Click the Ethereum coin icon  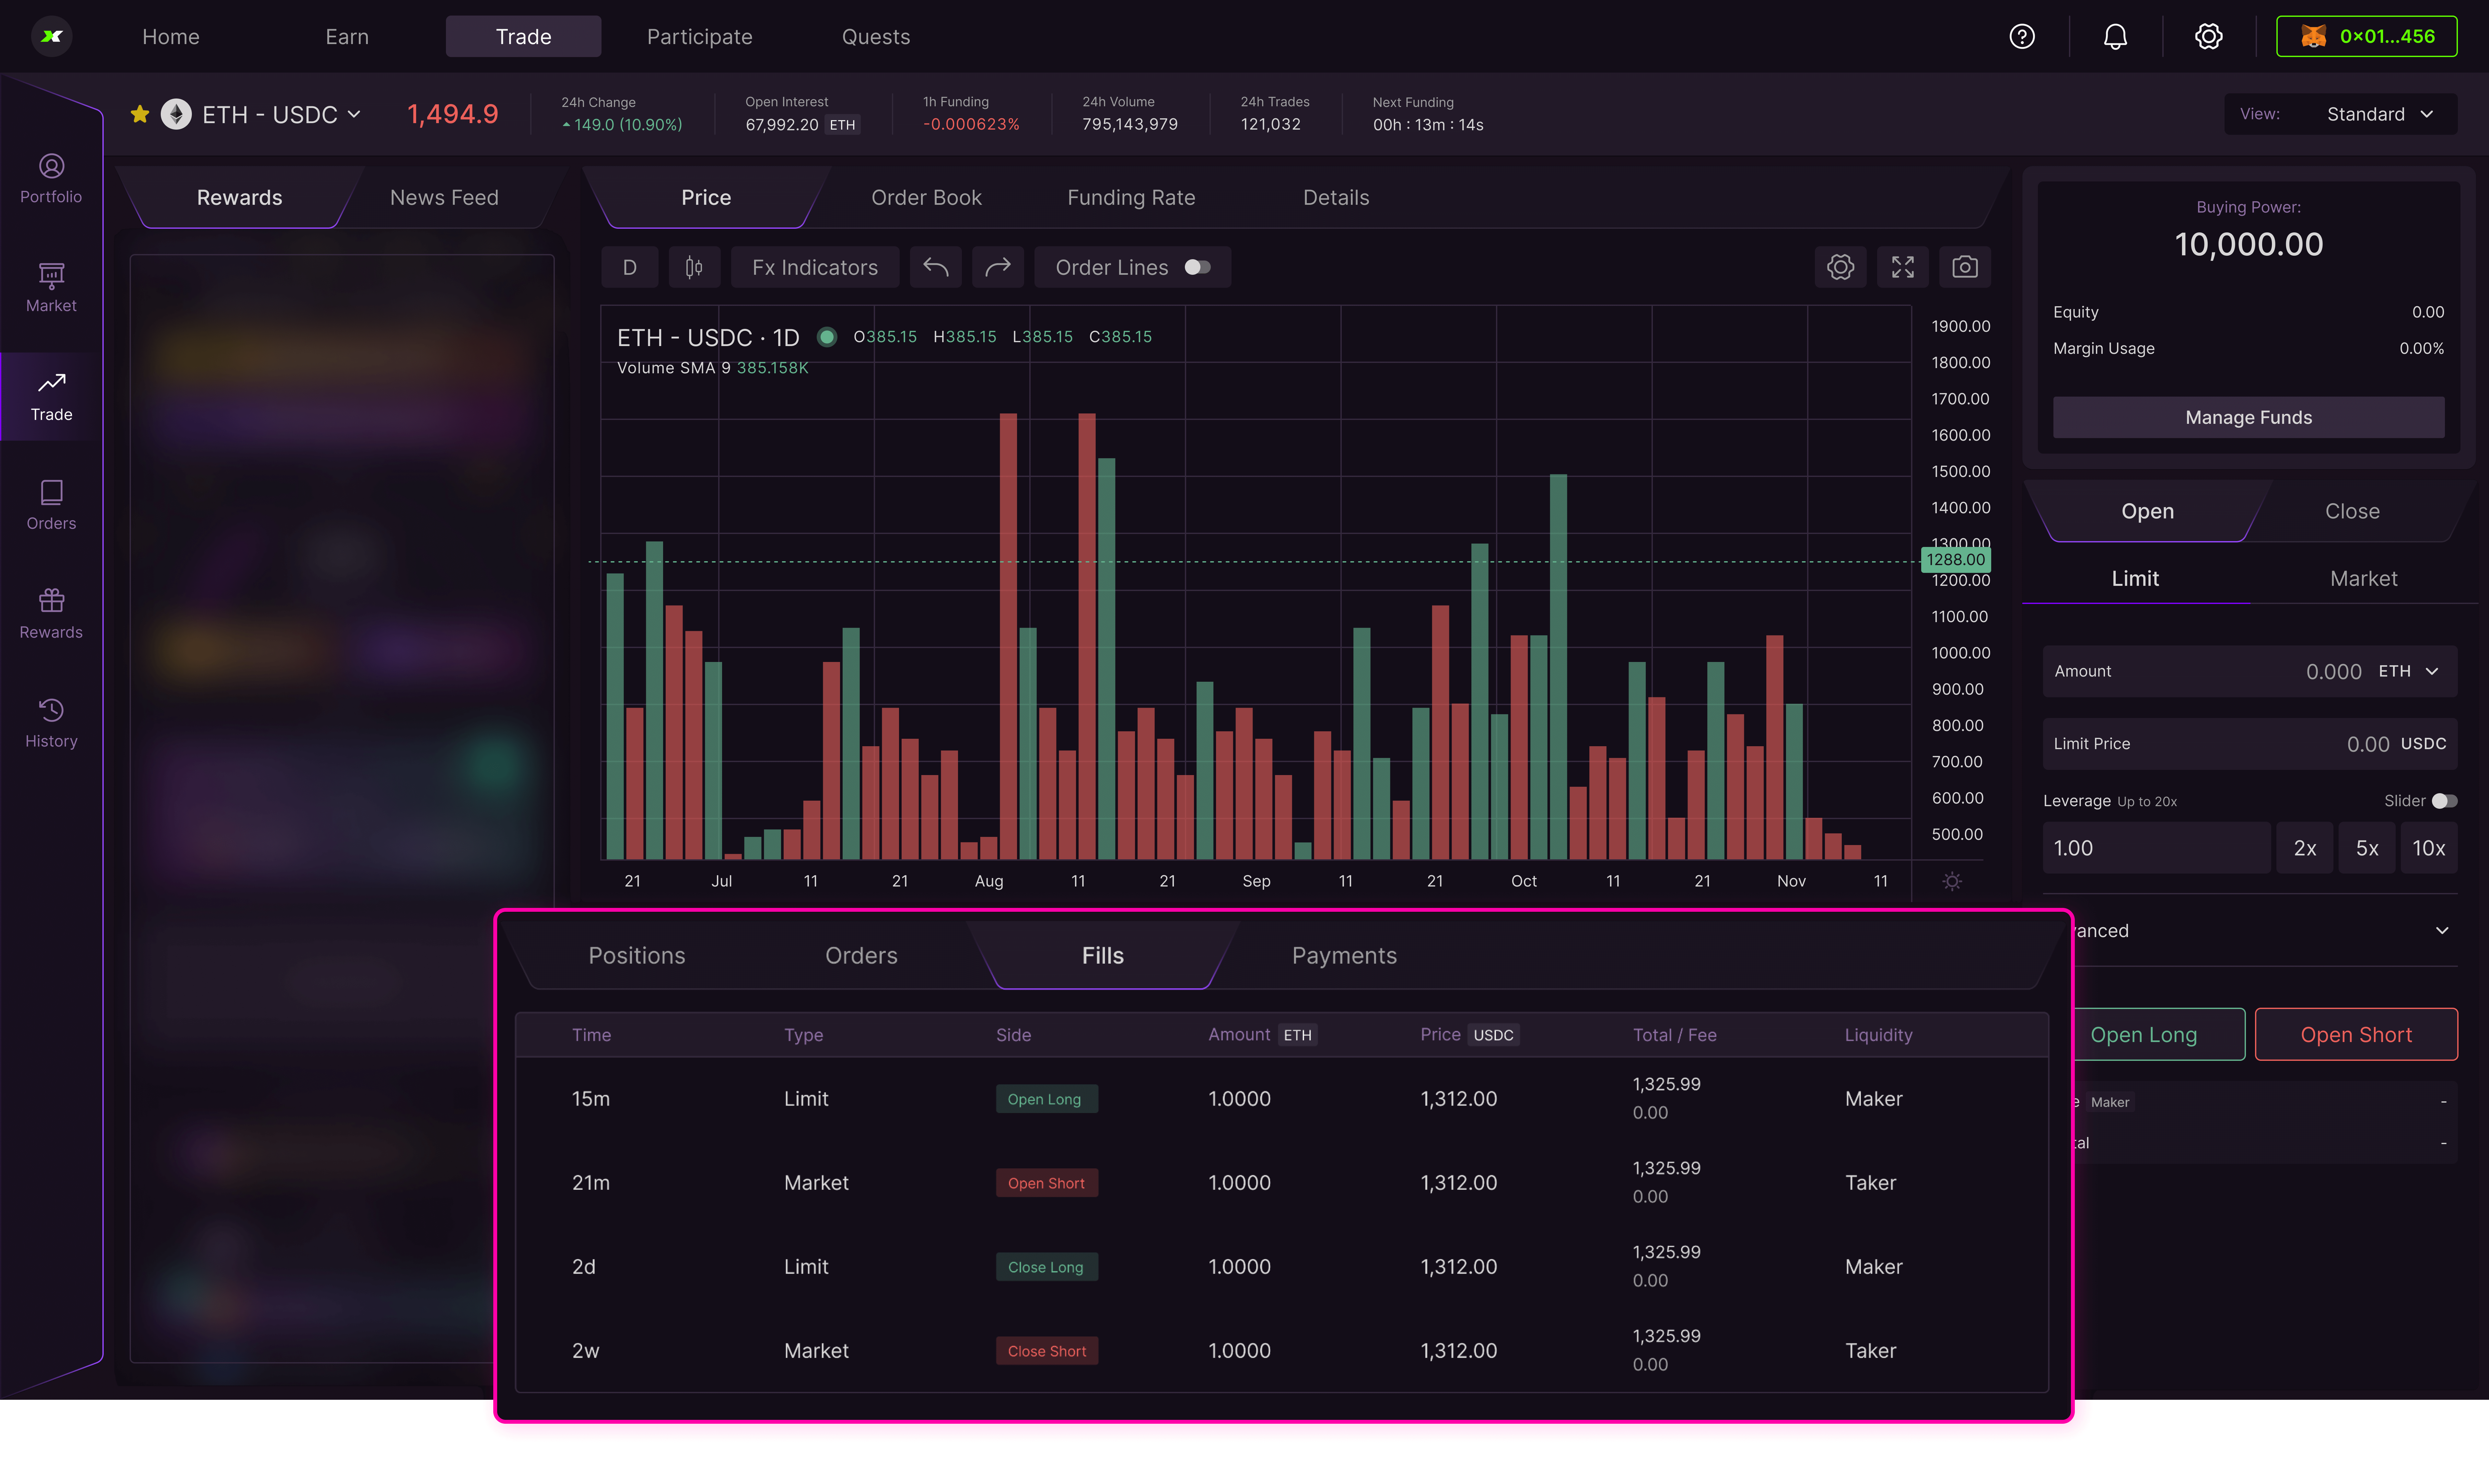(x=176, y=114)
